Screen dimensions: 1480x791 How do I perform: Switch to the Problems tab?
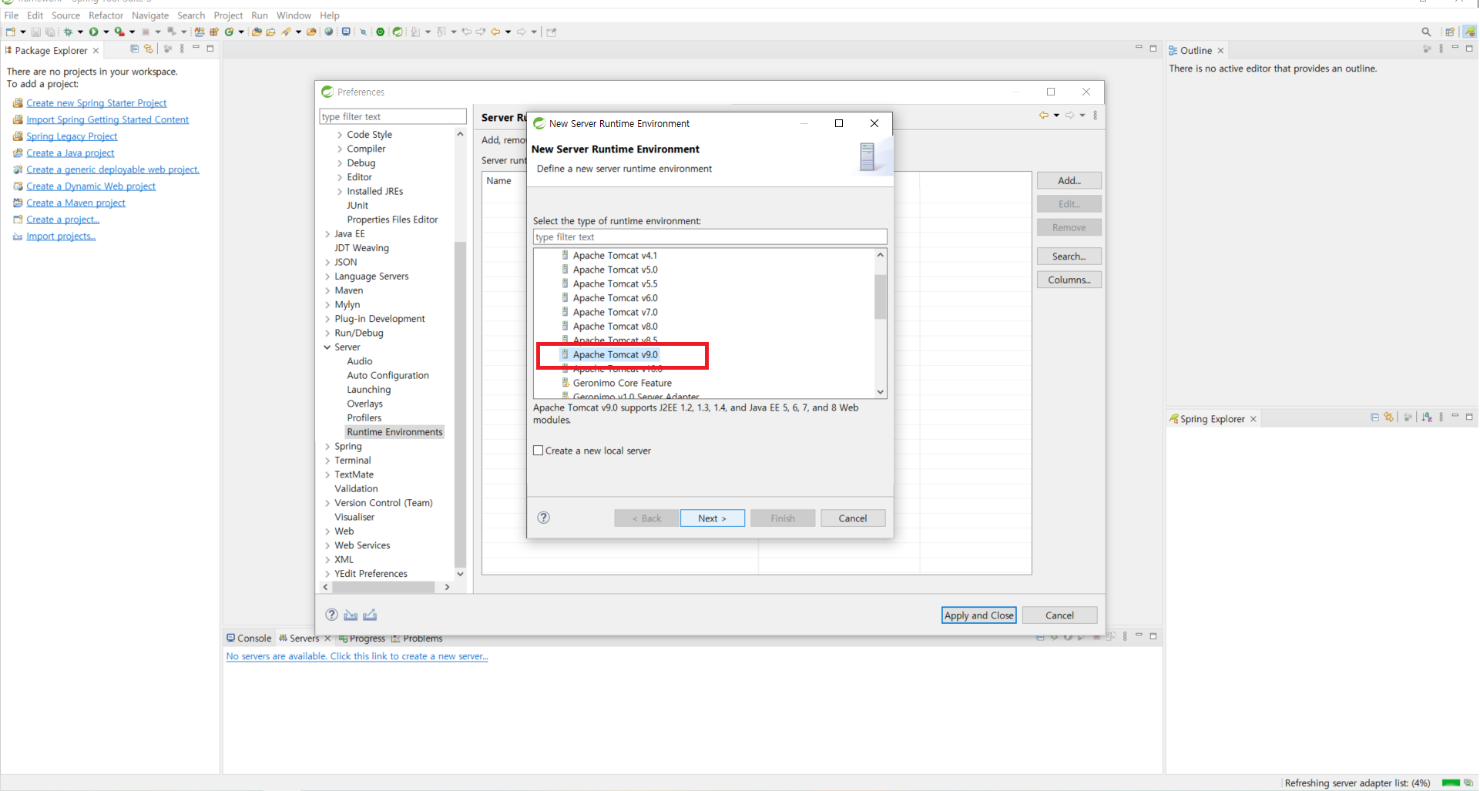pyautogui.click(x=417, y=638)
